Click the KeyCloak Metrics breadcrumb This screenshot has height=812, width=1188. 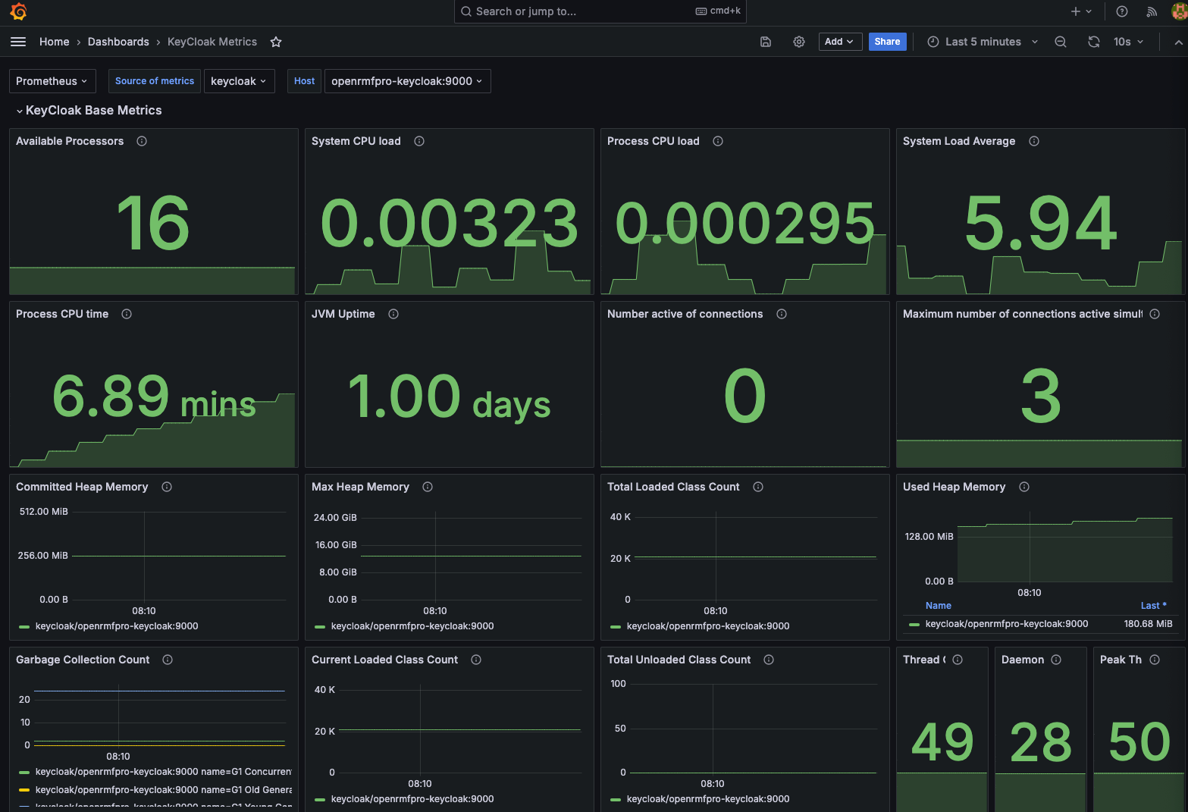coord(212,42)
